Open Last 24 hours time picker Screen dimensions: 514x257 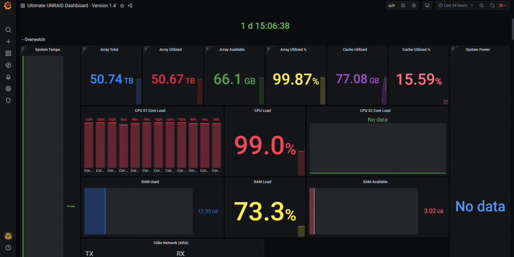point(455,5)
